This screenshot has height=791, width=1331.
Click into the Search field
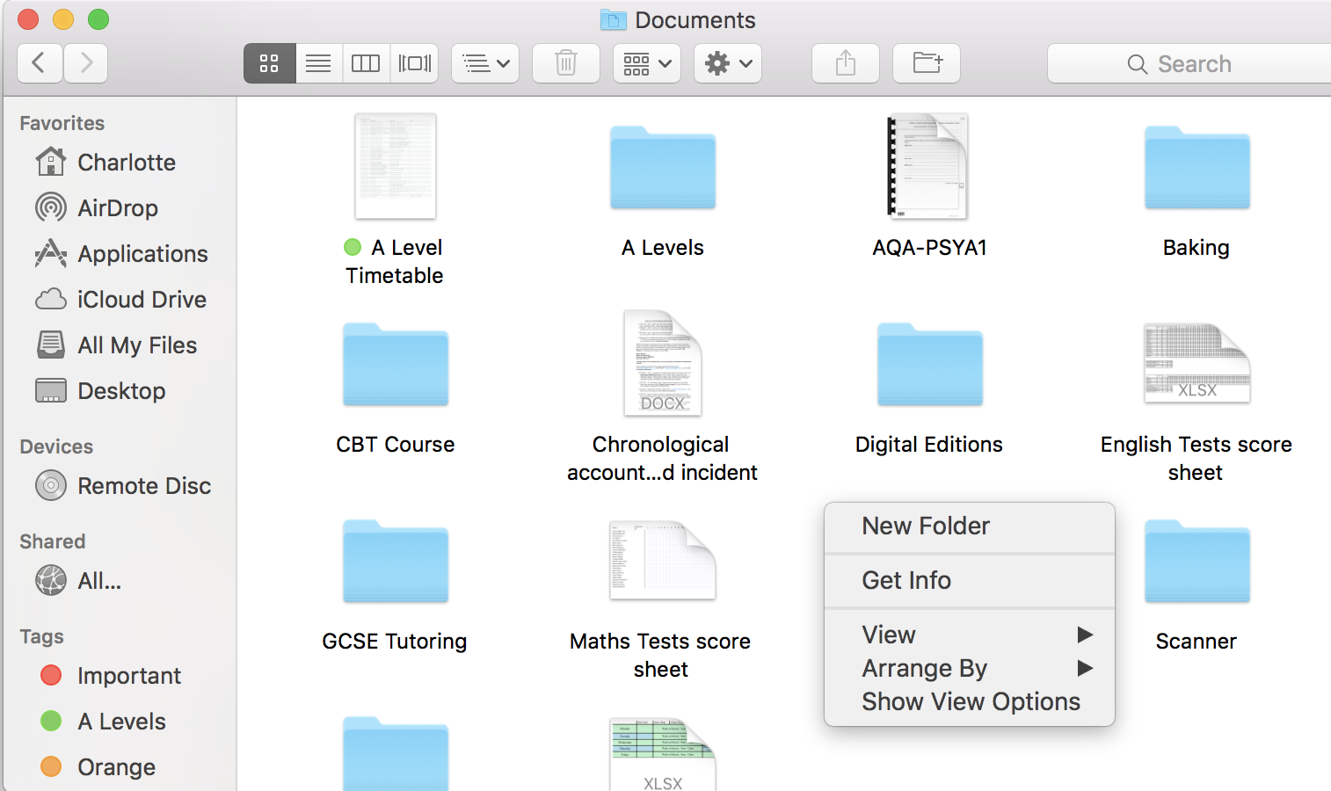[1189, 63]
